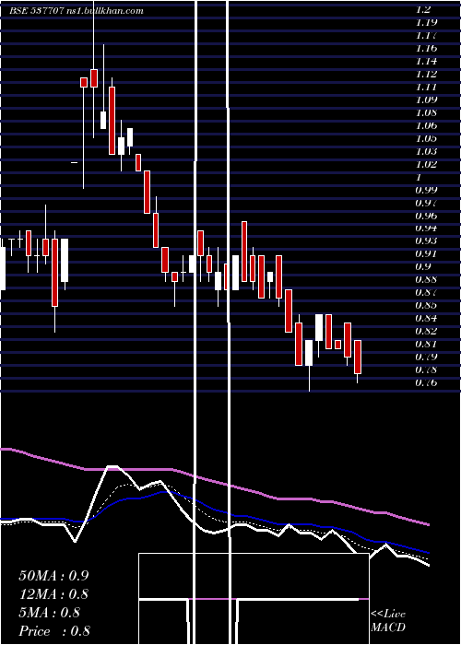This screenshot has width=461, height=645.
Task: Pick the 0.9 price axis label
Action: (423, 266)
